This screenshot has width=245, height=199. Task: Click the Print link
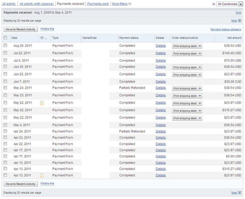click(x=239, y=13)
